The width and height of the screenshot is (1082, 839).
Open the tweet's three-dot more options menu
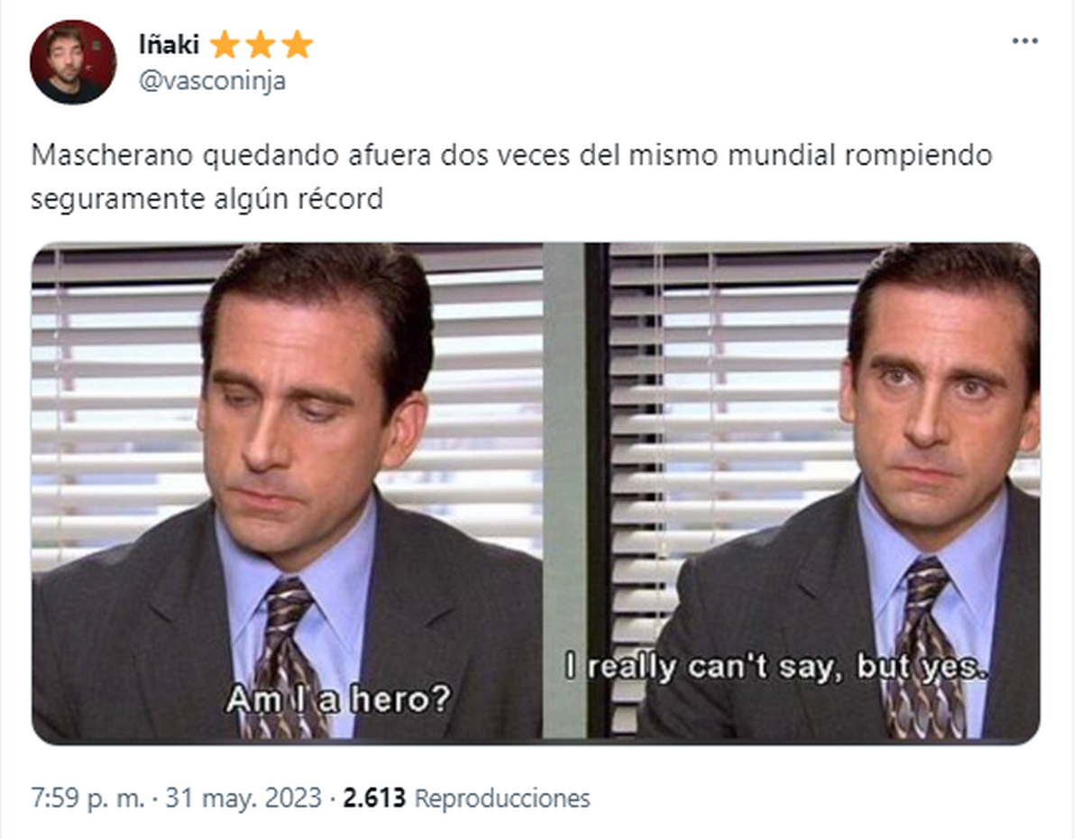click(x=1025, y=41)
